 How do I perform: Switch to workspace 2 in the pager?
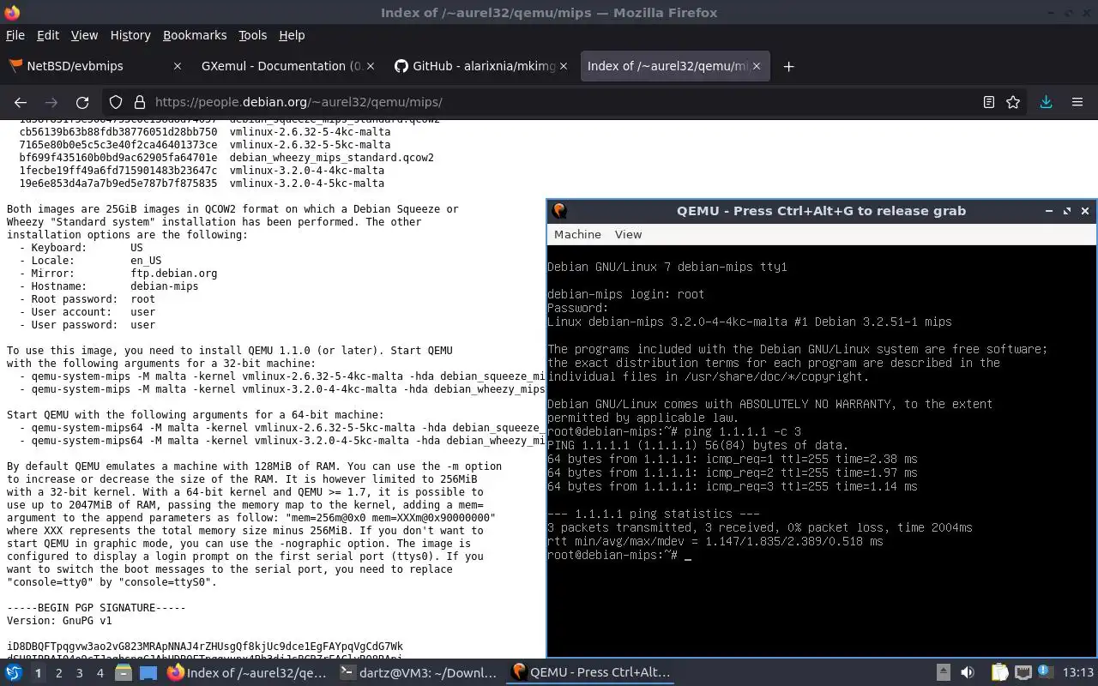coord(58,673)
